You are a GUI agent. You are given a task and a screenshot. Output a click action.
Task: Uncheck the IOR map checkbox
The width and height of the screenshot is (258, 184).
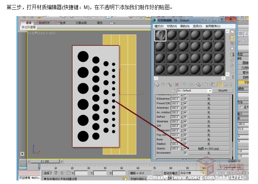(185, 126)
